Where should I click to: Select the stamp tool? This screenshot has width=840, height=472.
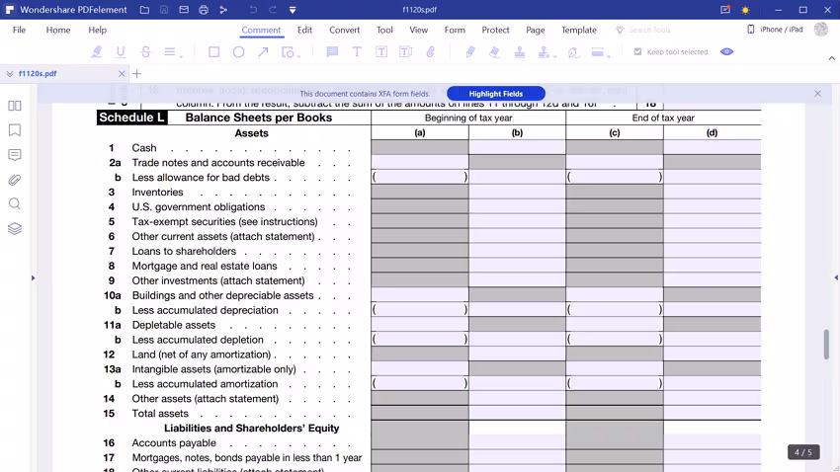click(x=520, y=52)
